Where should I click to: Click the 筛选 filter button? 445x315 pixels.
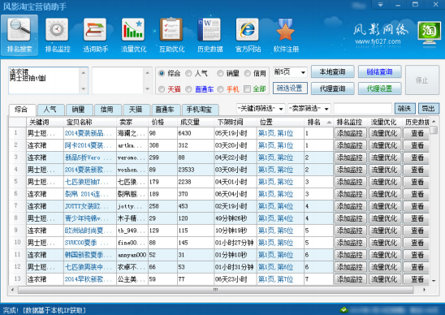[x=404, y=109]
